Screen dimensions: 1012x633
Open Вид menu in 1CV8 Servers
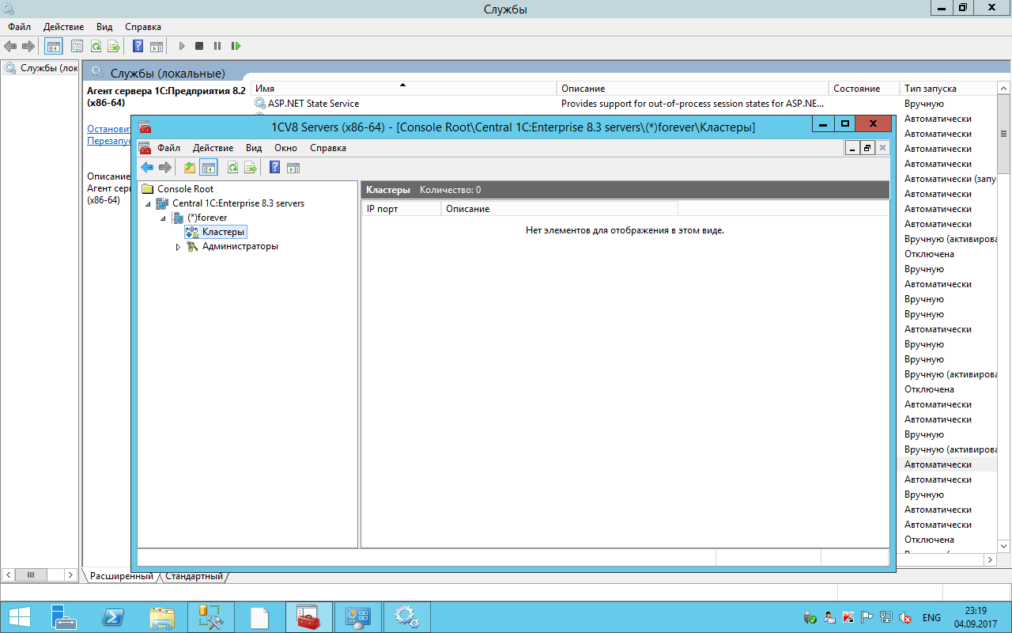click(x=254, y=148)
